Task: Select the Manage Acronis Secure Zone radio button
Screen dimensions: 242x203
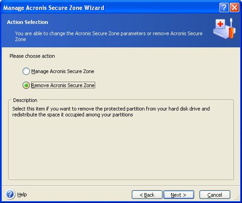Action: [x=26, y=71]
